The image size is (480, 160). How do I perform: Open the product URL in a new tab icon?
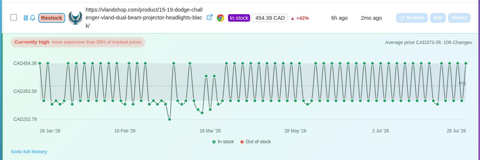click(210, 17)
